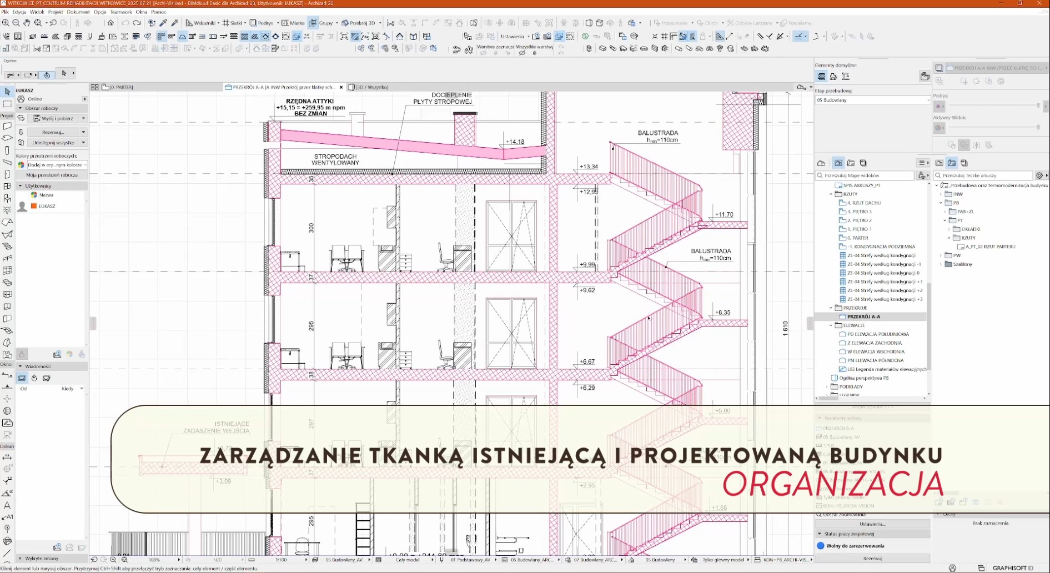
Task: Choose the Text tool in toolbox
Action: point(7,505)
